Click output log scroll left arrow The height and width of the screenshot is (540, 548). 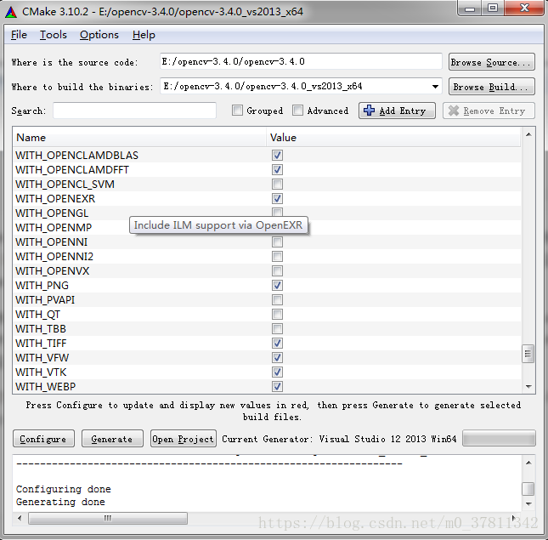pyautogui.click(x=20, y=519)
